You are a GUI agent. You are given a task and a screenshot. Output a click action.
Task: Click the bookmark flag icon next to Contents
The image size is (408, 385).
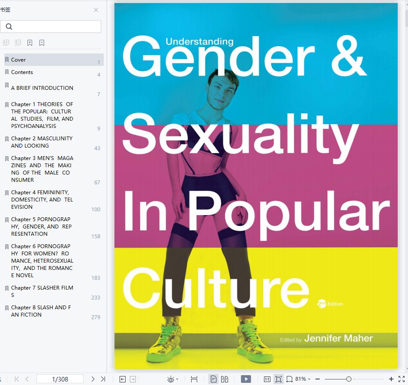[7, 72]
